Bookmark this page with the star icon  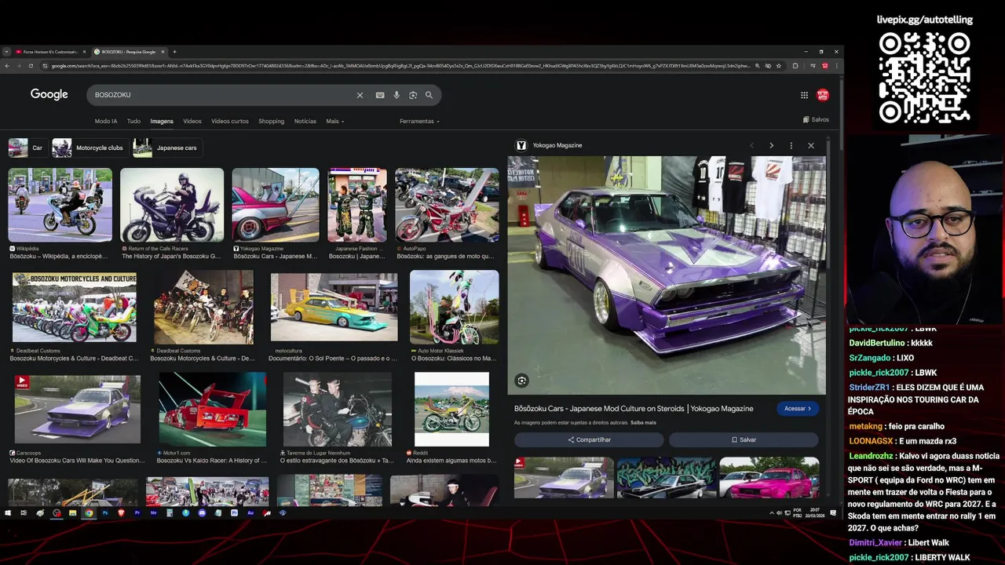(x=779, y=66)
